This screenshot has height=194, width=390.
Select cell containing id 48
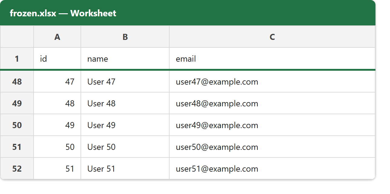[x=57, y=103]
